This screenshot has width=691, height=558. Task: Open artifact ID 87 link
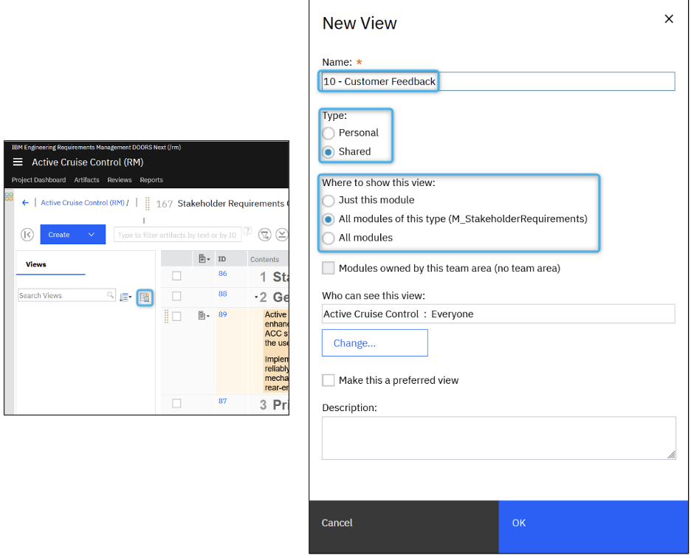pos(222,401)
